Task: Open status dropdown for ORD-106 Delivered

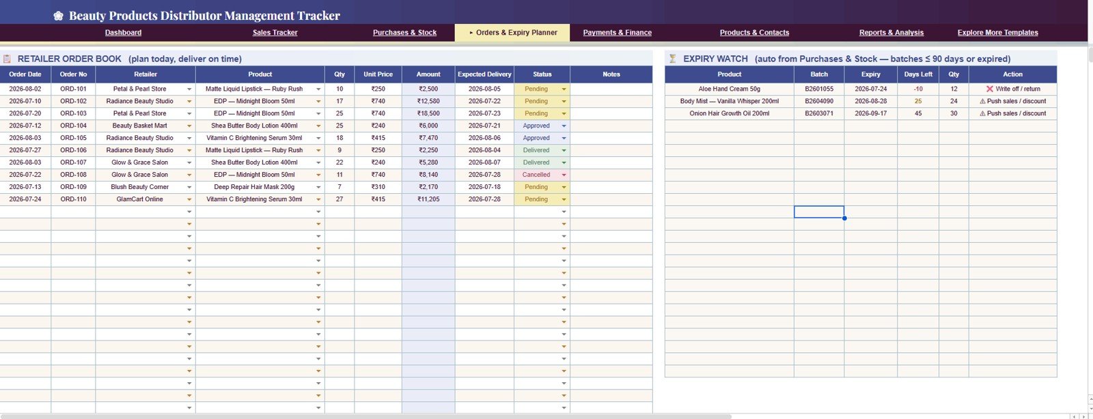Action: (x=564, y=150)
